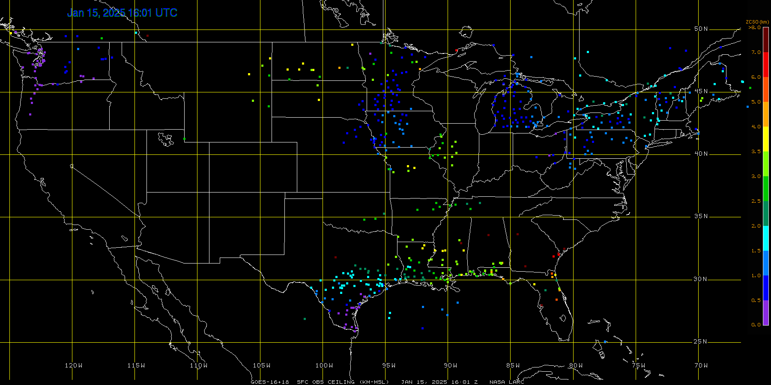Viewport: 771px width, 385px height.
Task: Click the 115W longitude label
Action: [136, 365]
